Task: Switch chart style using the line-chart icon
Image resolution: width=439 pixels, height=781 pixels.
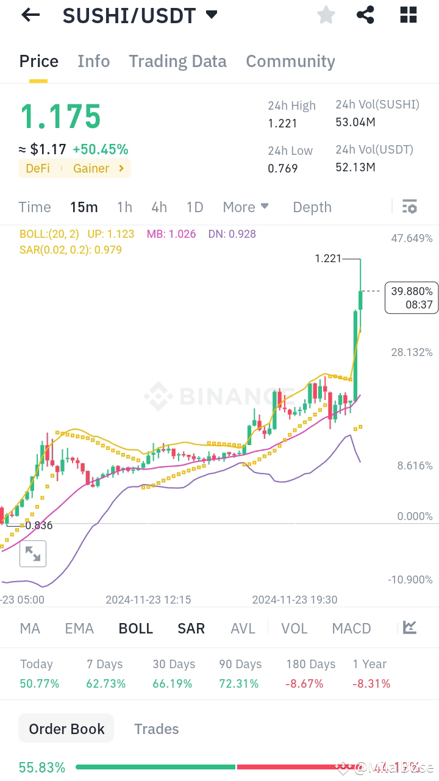Action: point(409,628)
